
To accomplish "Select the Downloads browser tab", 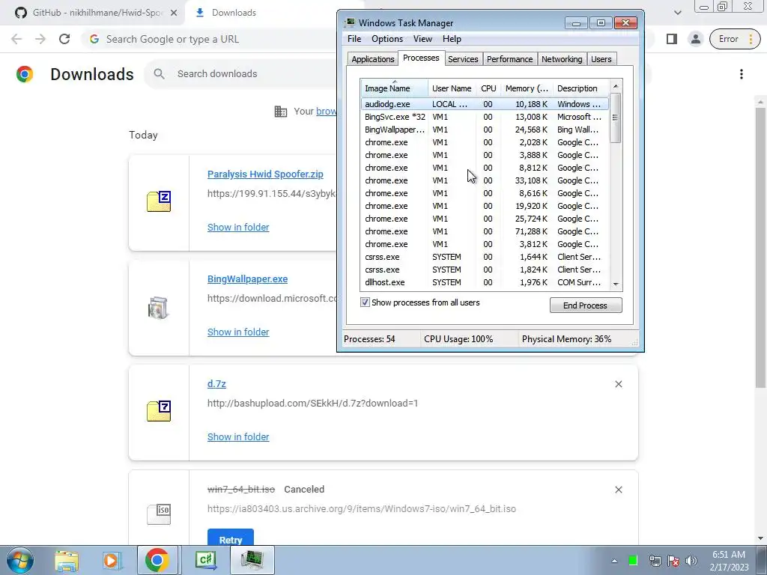I will 234,13.
